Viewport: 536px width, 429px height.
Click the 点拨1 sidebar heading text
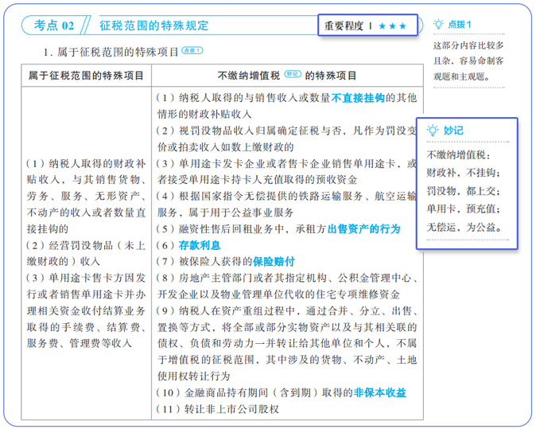[458, 25]
